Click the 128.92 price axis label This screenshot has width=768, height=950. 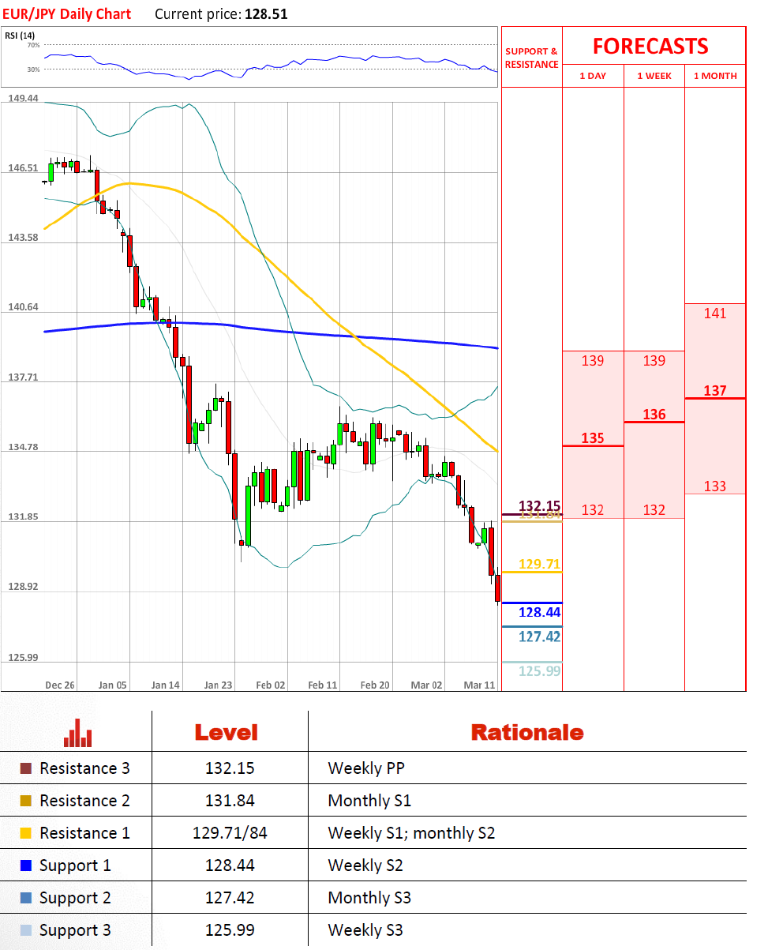(23, 587)
